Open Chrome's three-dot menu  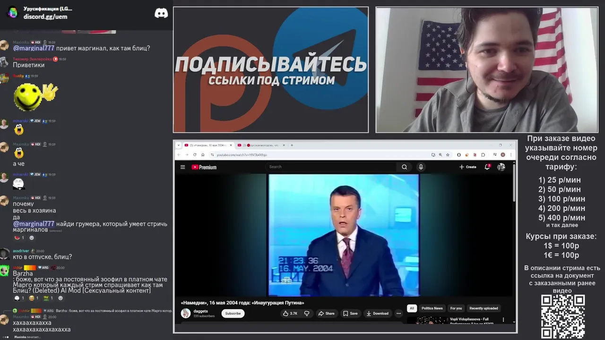511,154
